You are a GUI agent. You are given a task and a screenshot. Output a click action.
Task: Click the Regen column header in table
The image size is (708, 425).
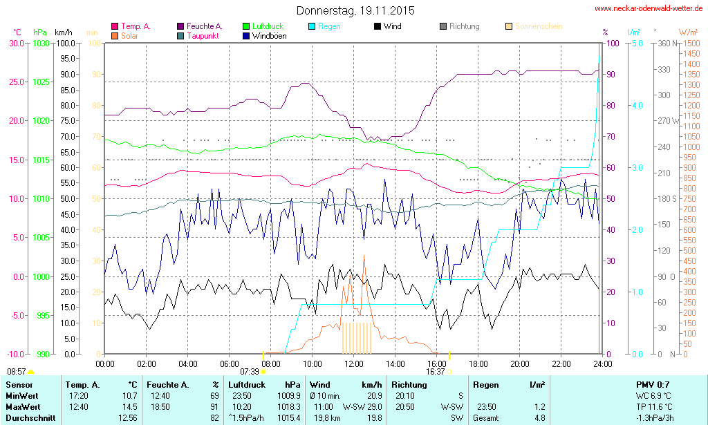(485, 384)
